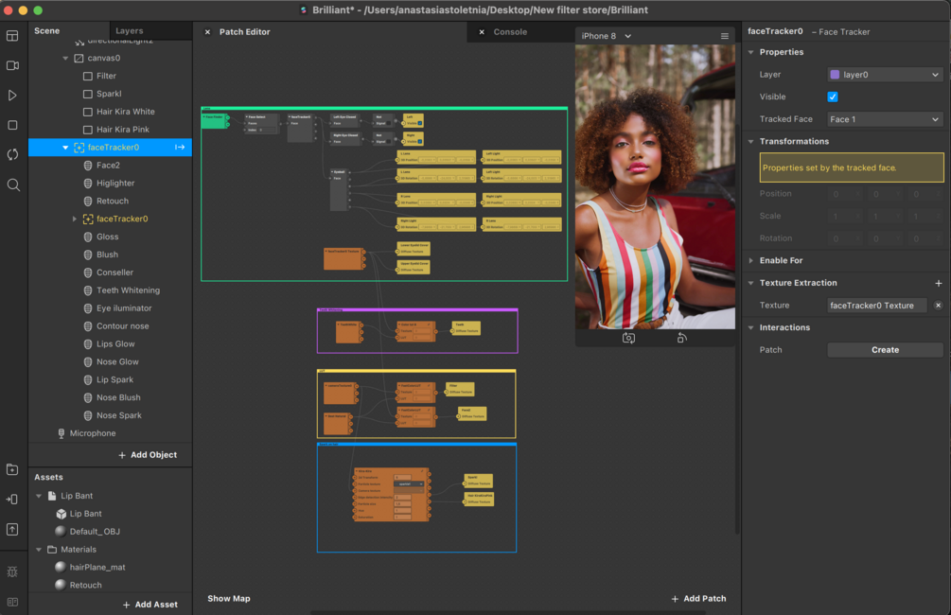Close the Console panel
This screenshot has height=615, width=951.
[x=482, y=32]
